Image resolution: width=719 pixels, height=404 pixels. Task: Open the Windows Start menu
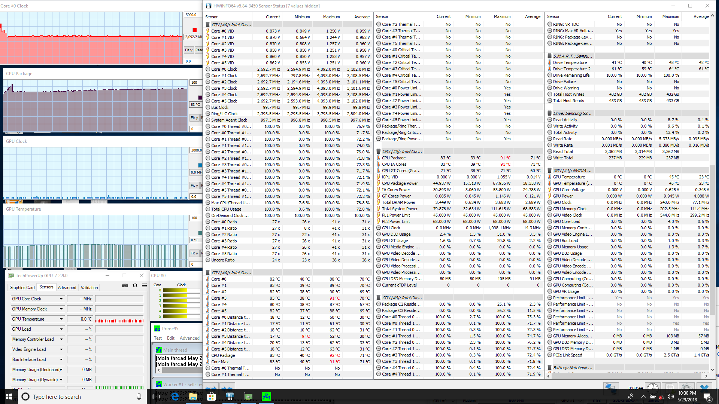coord(9,397)
